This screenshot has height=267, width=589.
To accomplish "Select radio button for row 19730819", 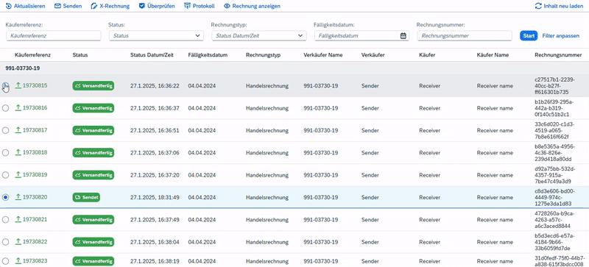I will tap(5, 174).
